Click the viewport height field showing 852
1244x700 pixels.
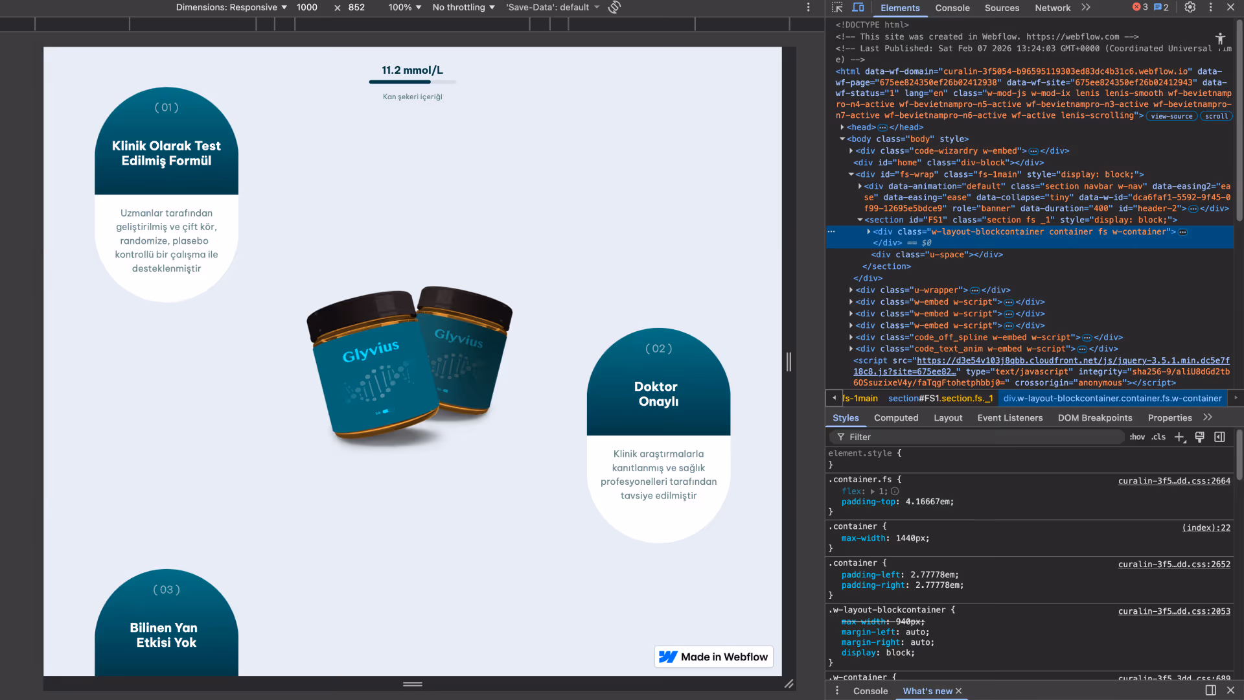pyautogui.click(x=357, y=7)
